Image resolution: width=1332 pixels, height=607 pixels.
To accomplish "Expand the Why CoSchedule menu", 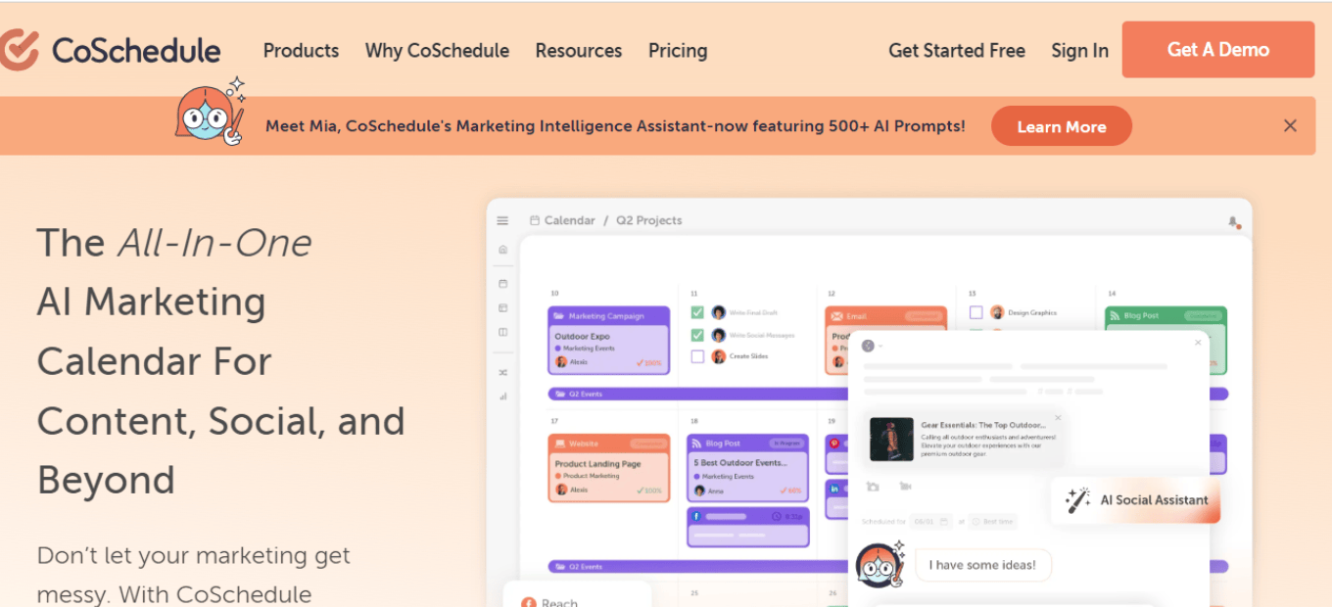I will click(x=437, y=50).
